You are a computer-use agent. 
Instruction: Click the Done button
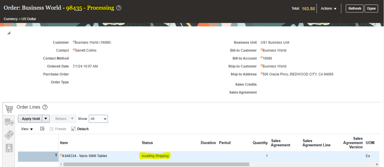pyautogui.click(x=371, y=8)
